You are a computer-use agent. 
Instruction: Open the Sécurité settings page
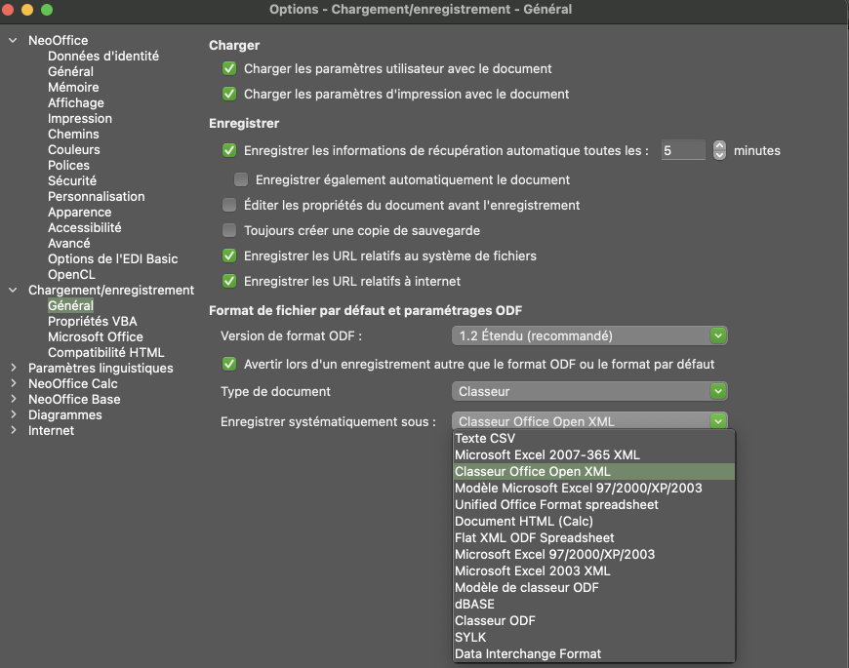72,180
